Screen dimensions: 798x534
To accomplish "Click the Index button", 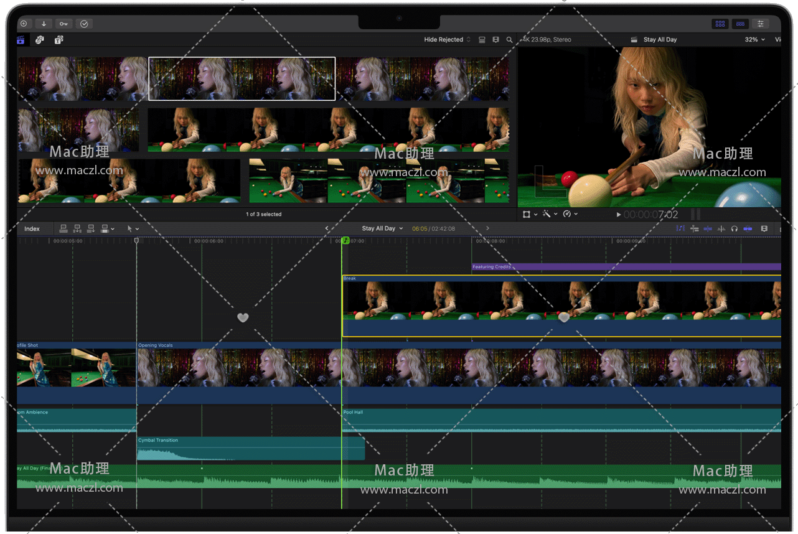I will [32, 229].
